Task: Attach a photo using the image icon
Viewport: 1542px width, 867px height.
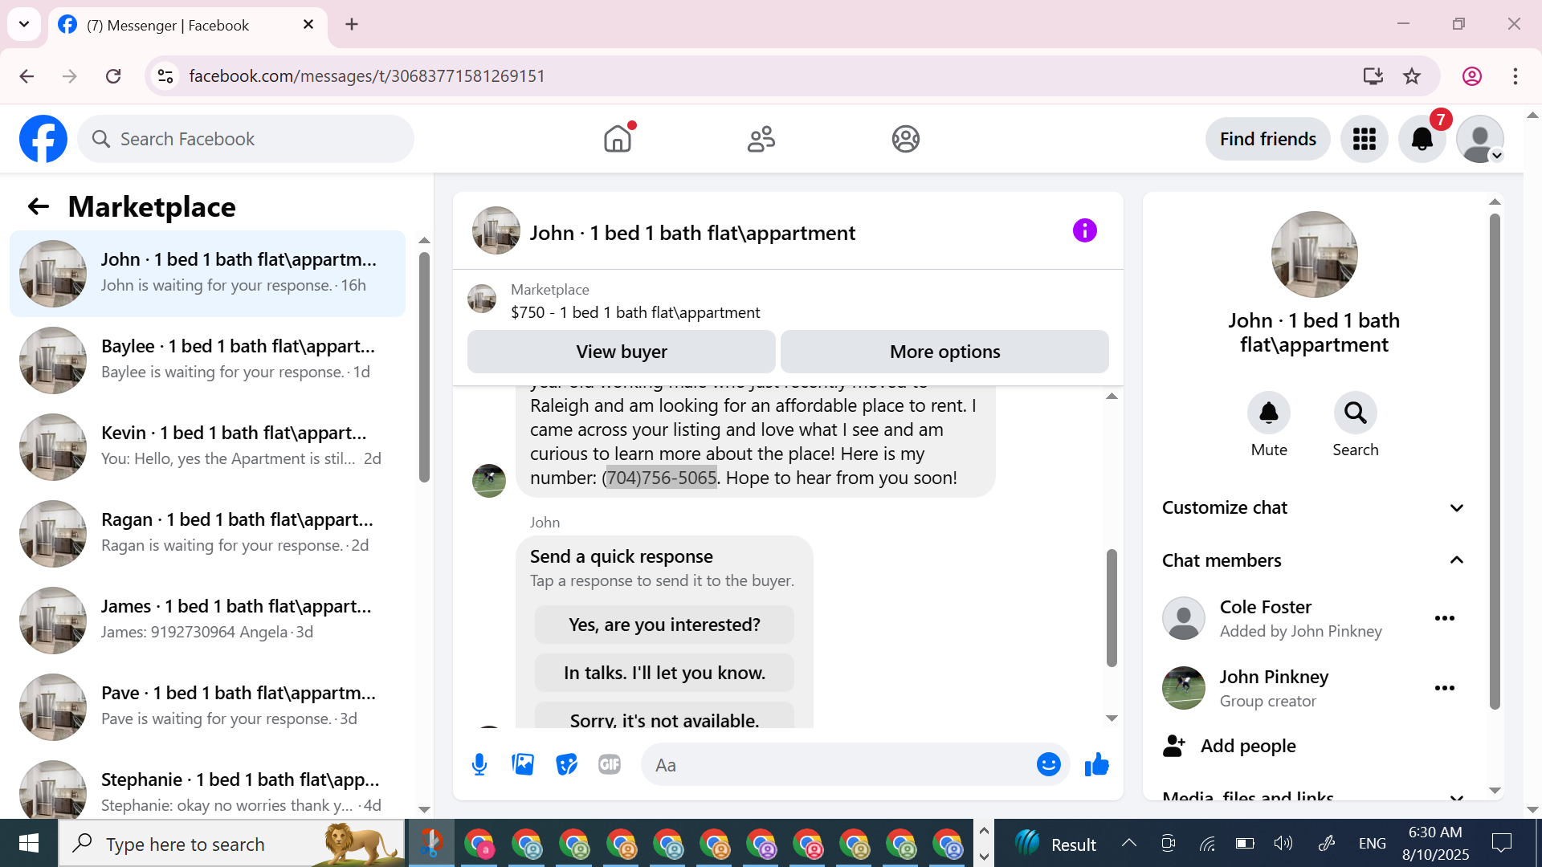Action: pyautogui.click(x=523, y=765)
